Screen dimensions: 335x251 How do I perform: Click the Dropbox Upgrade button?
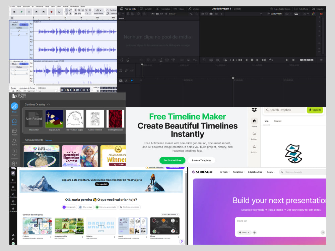315,110
